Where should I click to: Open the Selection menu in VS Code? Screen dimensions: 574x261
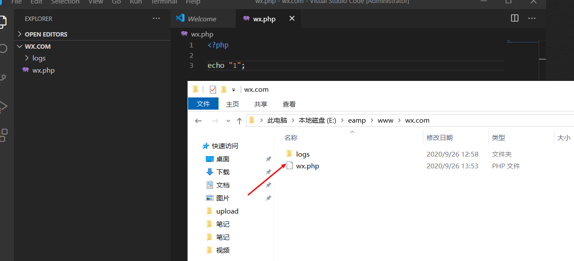pos(65,2)
